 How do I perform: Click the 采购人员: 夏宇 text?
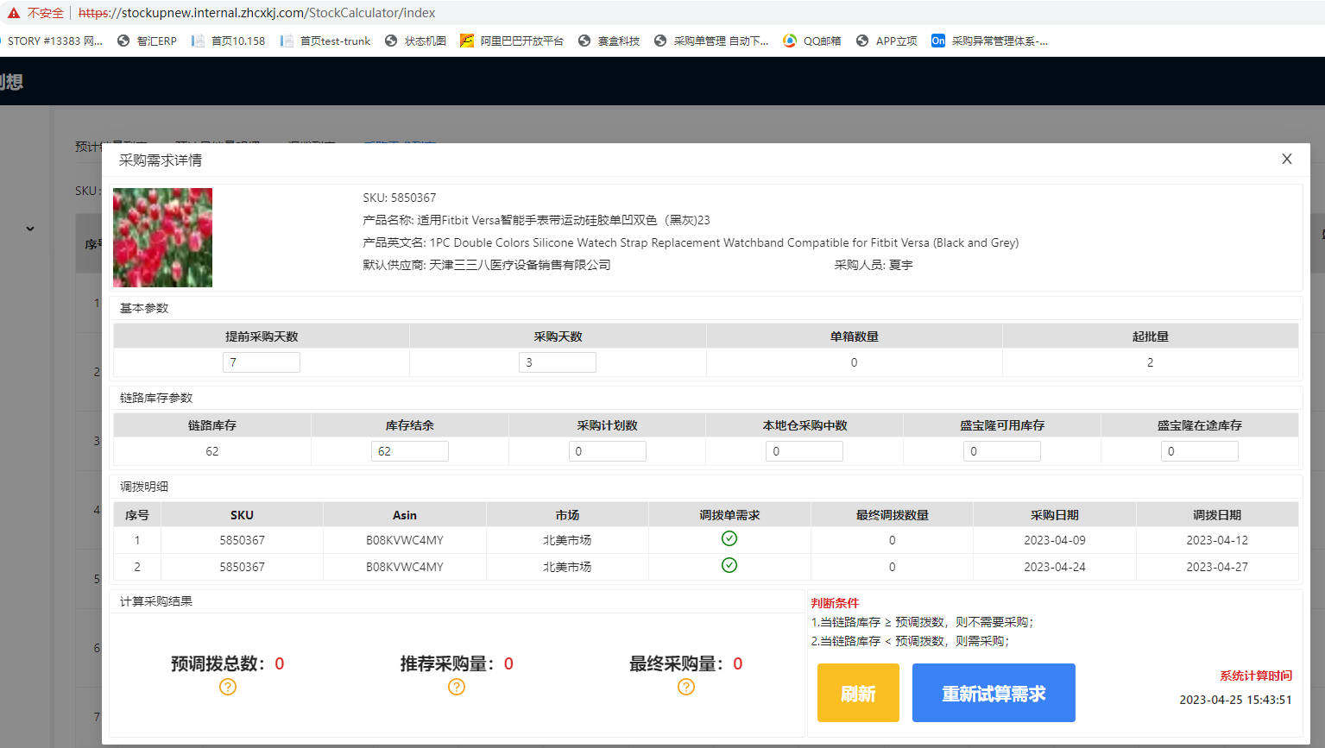point(874,265)
